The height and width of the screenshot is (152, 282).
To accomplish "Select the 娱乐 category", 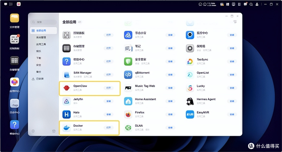I will (x=39, y=51).
